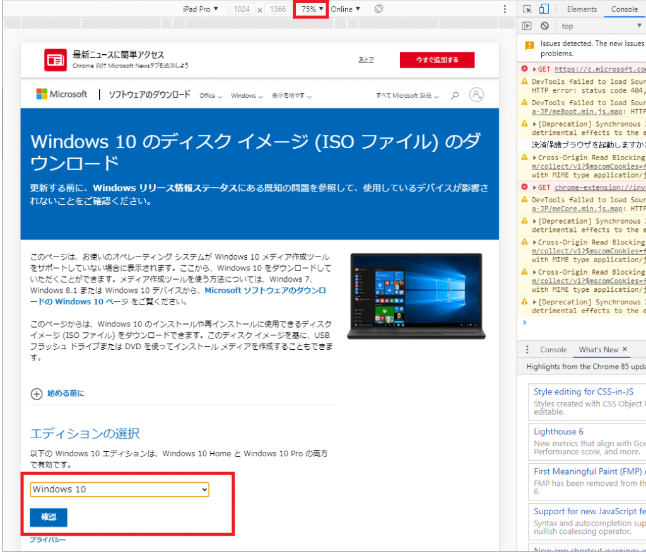Open the iPad Pro device preset dropdown
The image size is (646, 554).
pos(201,9)
